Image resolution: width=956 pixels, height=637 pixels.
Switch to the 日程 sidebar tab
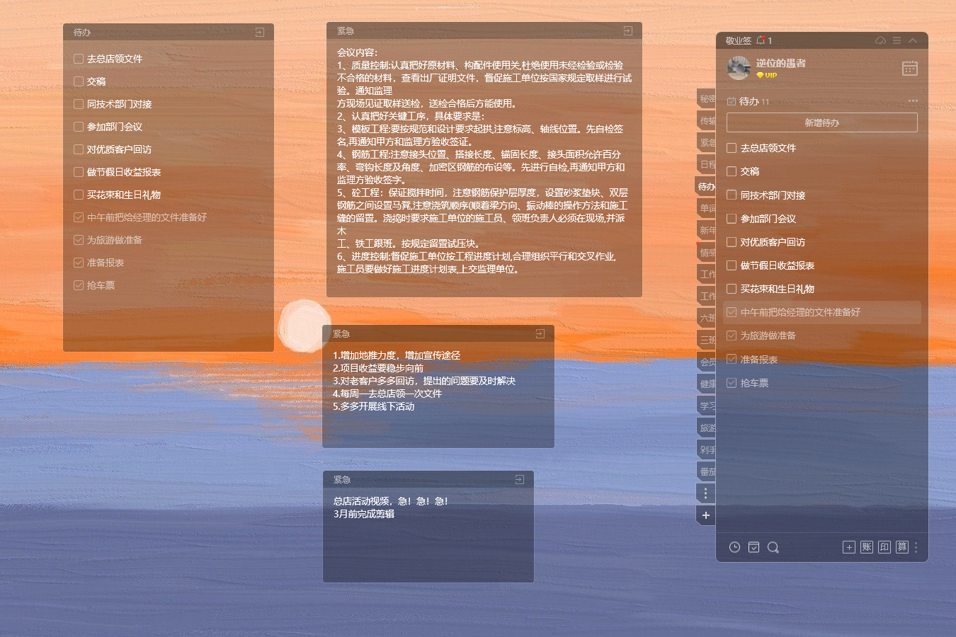pyautogui.click(x=705, y=164)
